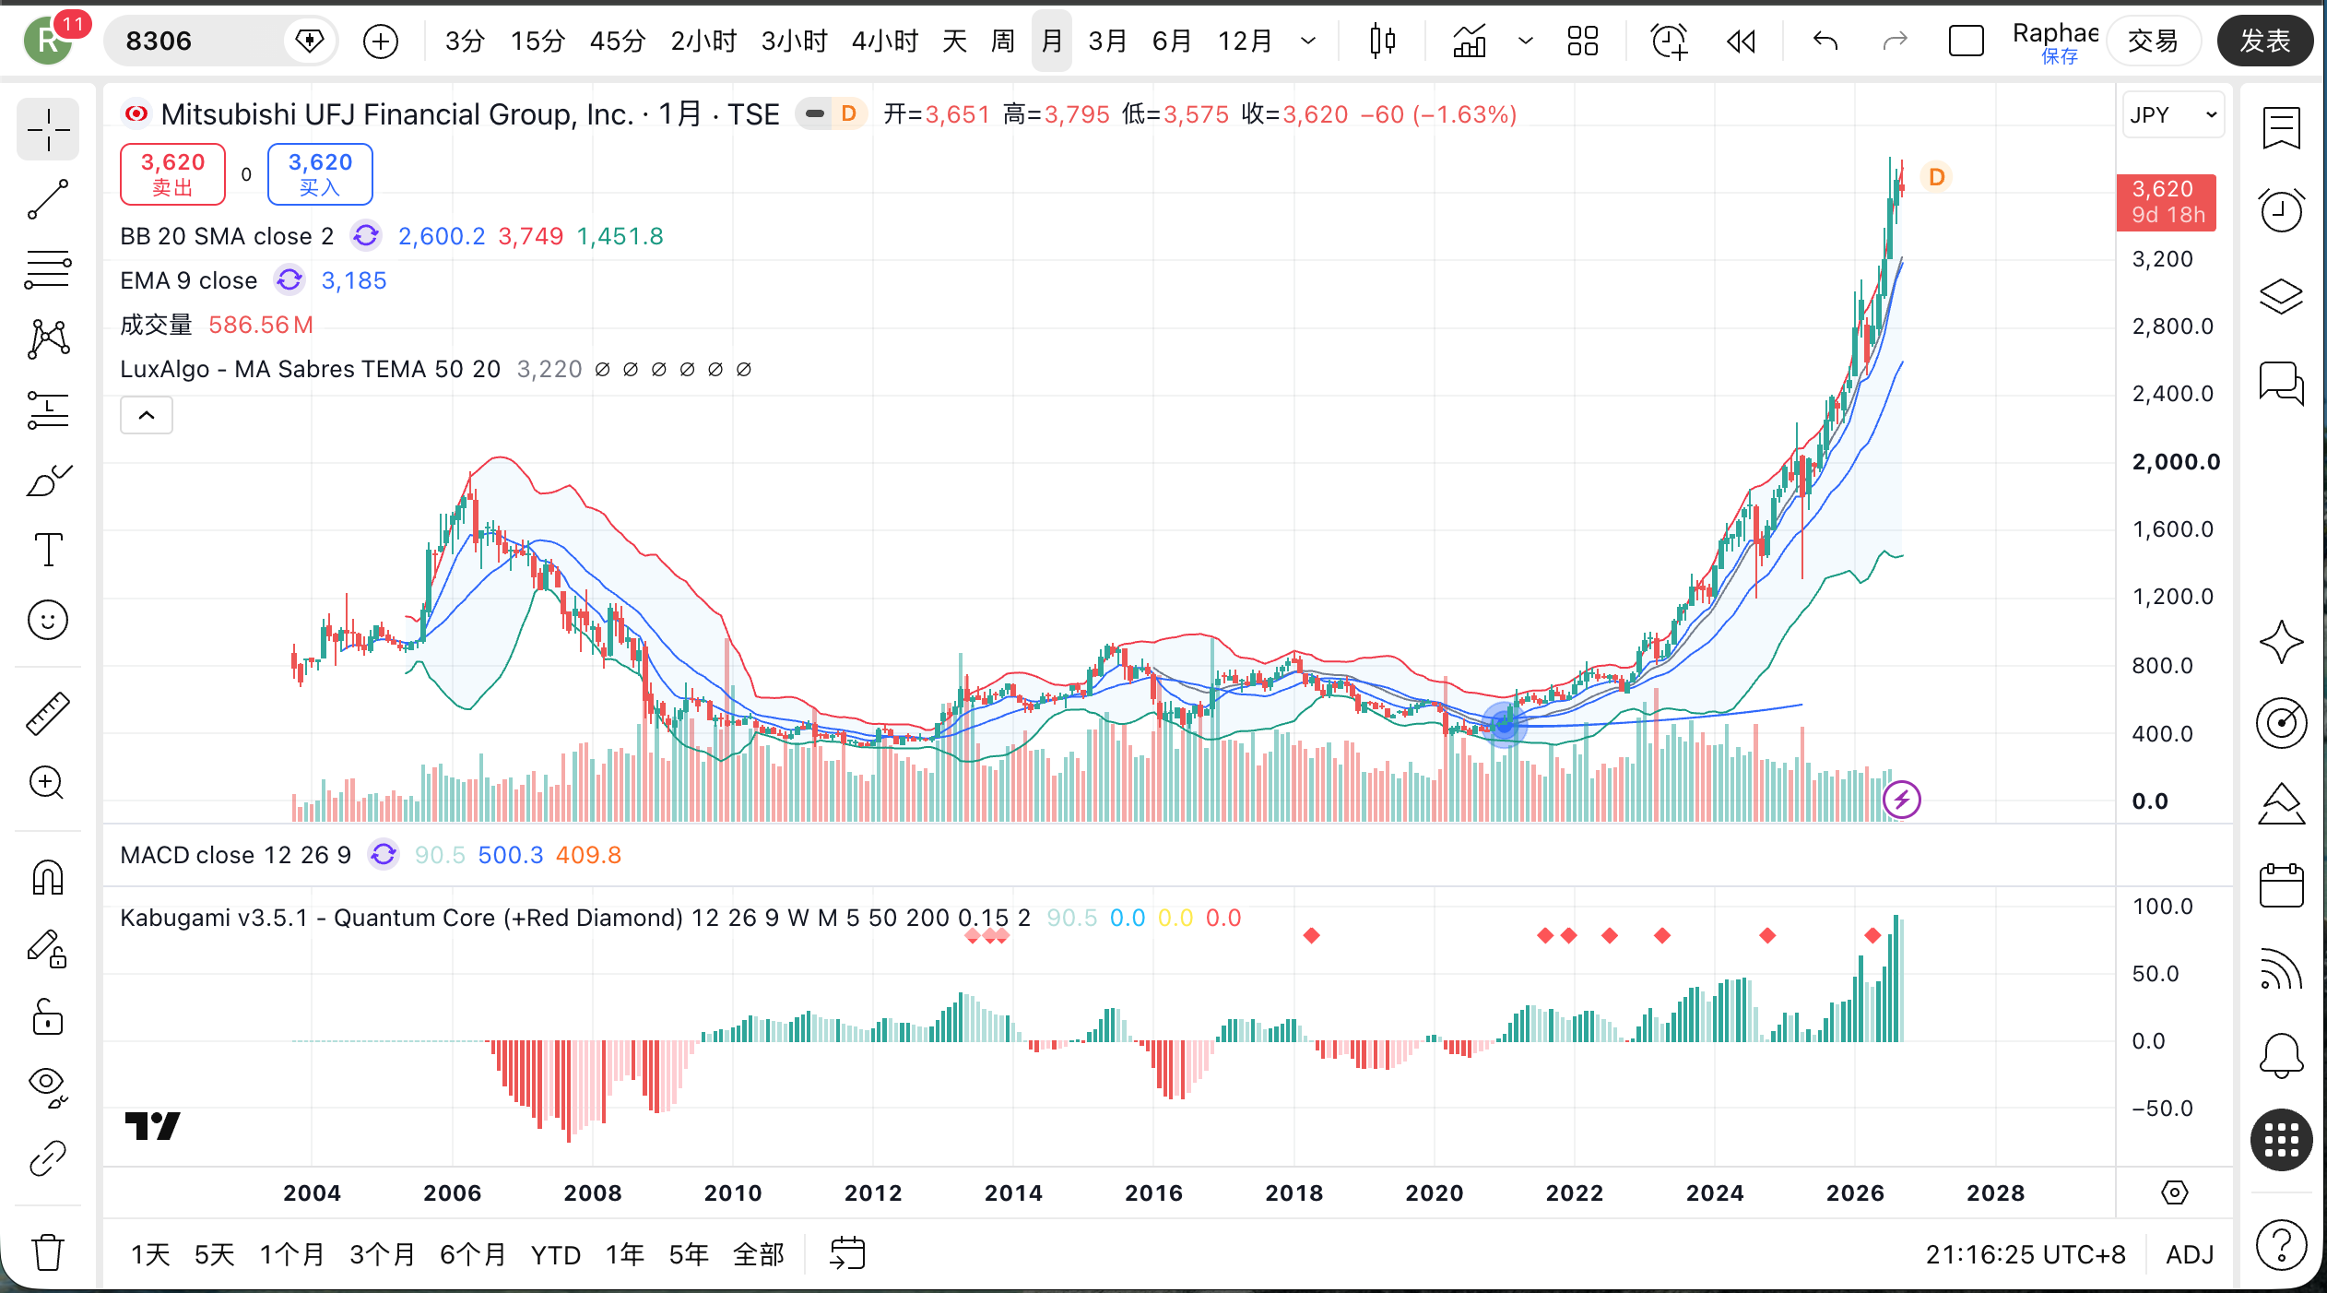
Task: Open the time zone menu 21:16:25 UTC+8
Action: [x=2026, y=1254]
